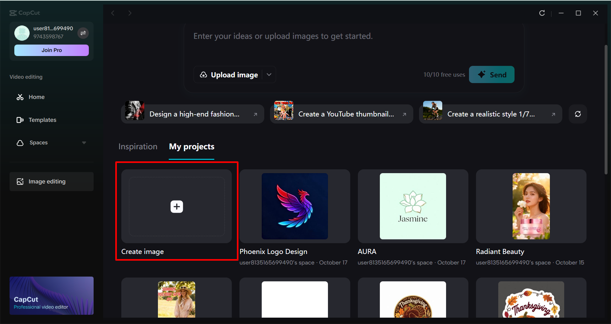Open Home in the sidebar
The width and height of the screenshot is (611, 324).
pos(52,97)
